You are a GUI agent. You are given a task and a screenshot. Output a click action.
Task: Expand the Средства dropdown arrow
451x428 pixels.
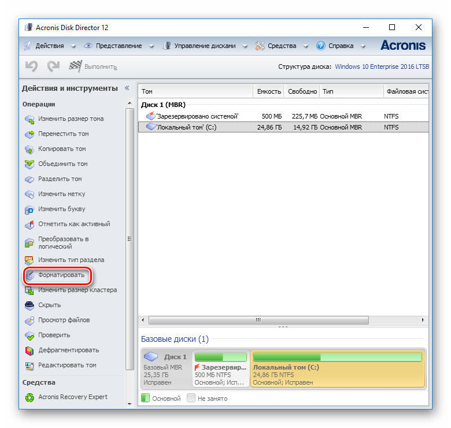click(x=306, y=46)
